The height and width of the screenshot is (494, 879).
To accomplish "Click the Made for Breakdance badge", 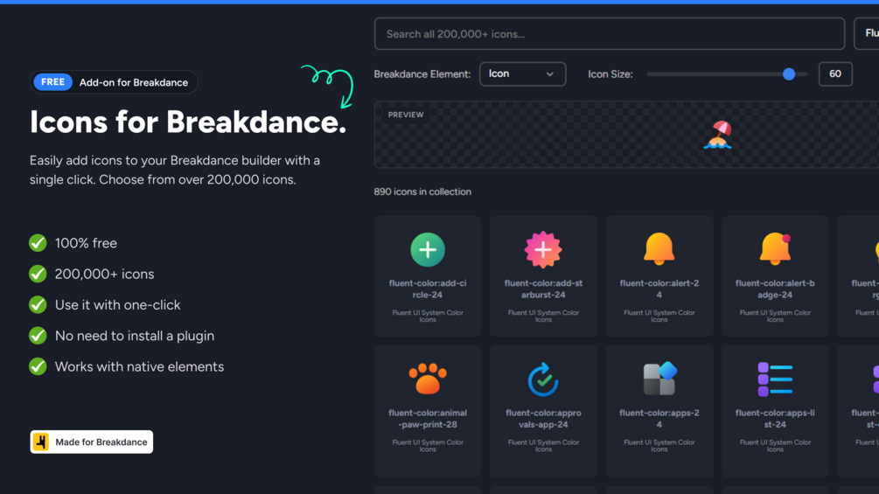I will tap(91, 442).
